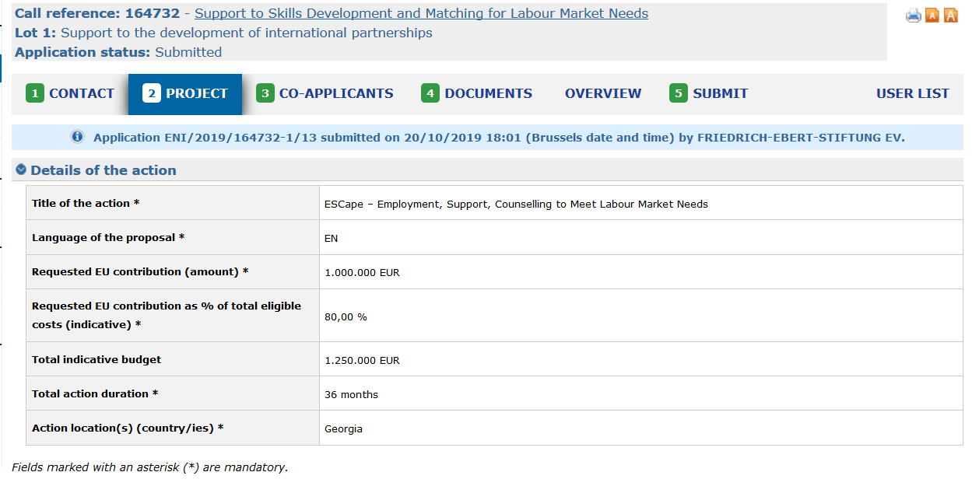Collapse the 'Details of the action' section
Viewport: 972px width, 486px height.
click(x=21, y=170)
